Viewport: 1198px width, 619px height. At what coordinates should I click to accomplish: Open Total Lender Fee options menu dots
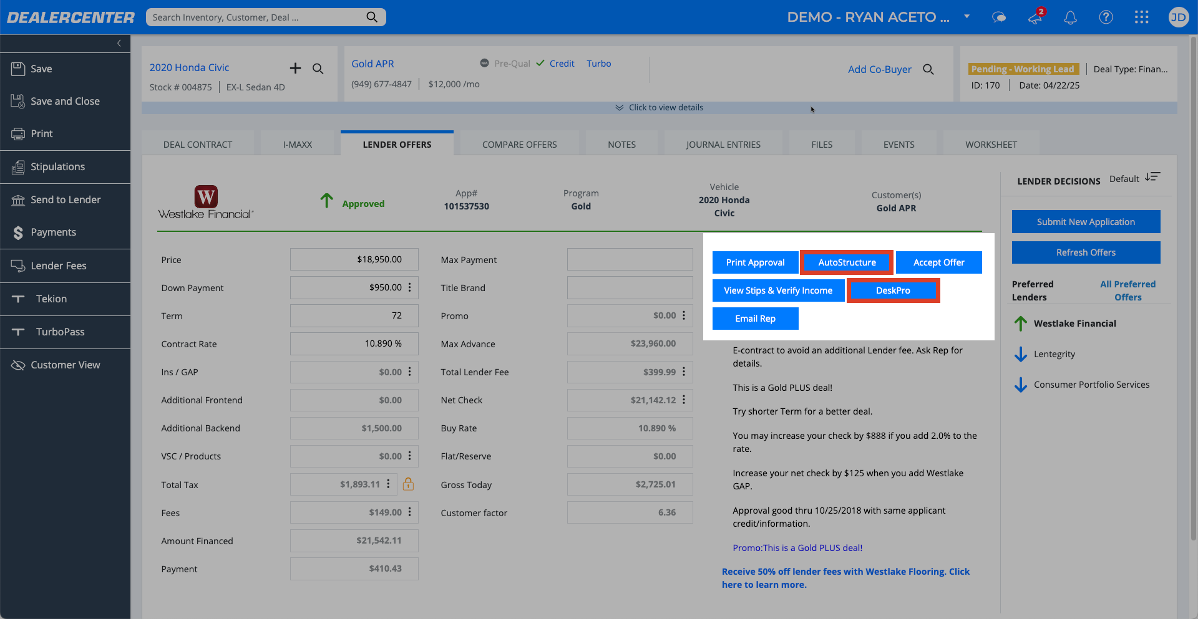point(684,372)
